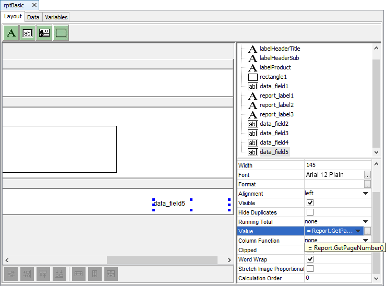This screenshot has width=386, height=286.
Task: Click the Width value field
Action: click(334, 165)
